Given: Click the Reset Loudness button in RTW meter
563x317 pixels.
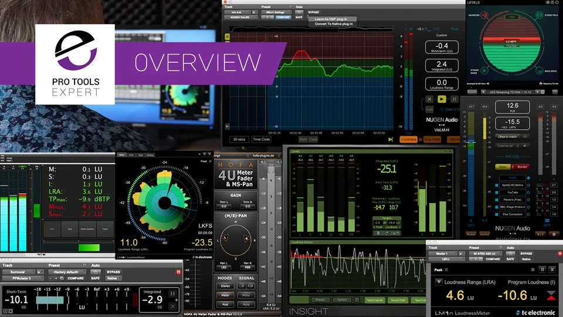Looking at the screenshot, I should (87, 229).
